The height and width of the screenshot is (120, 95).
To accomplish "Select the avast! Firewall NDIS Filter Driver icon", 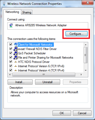I will pos(16,49).
